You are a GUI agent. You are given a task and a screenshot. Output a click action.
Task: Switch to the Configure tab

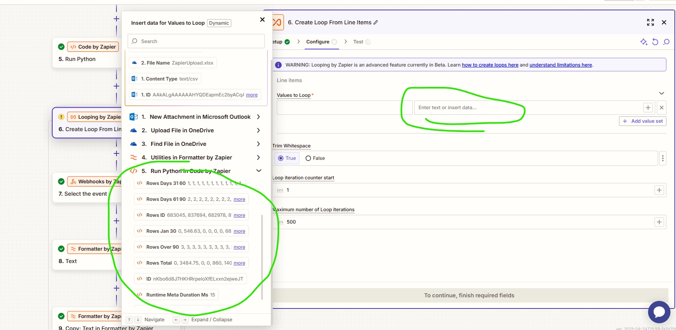click(x=321, y=42)
